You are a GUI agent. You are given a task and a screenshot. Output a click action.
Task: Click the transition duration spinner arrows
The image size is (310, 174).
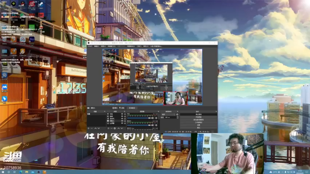pos(177,118)
